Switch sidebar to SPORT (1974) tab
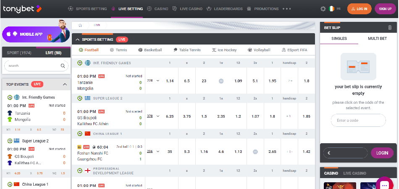This screenshot has height=189, width=399. 19,53
